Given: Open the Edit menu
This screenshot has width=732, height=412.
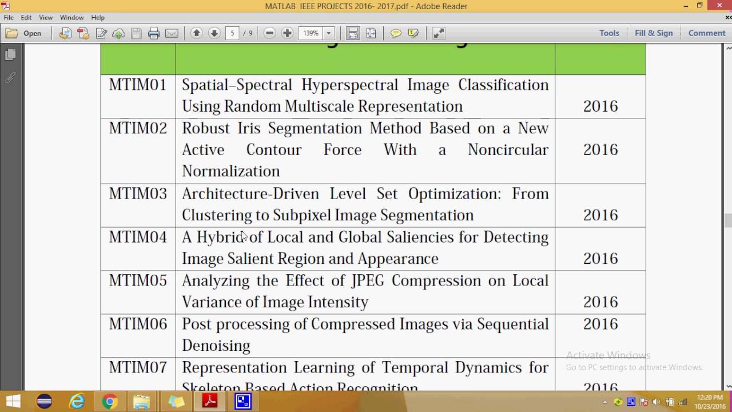Looking at the screenshot, I should tap(26, 18).
